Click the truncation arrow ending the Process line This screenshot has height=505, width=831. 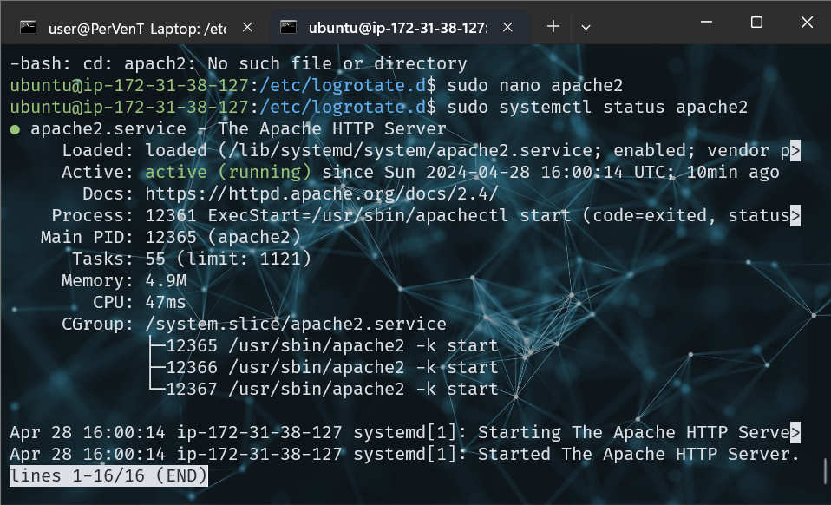coord(795,216)
